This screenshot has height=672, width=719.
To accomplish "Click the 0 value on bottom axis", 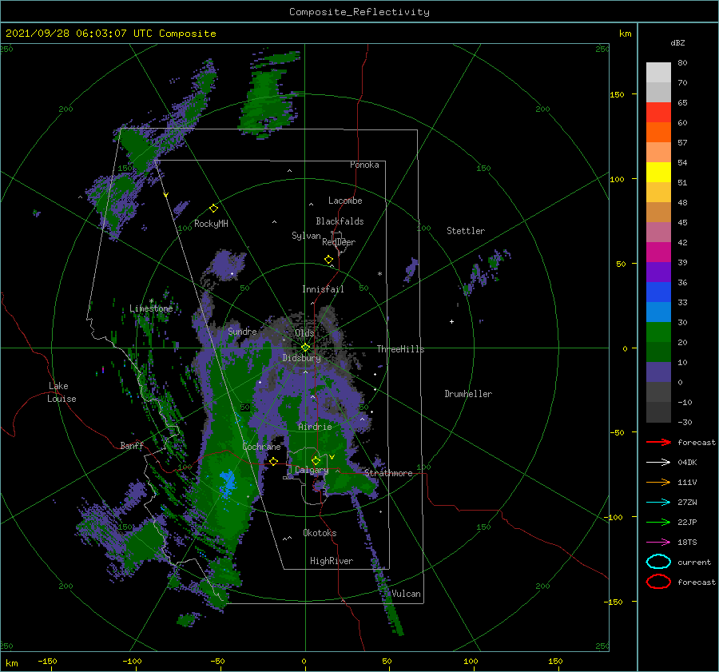I will tap(304, 661).
